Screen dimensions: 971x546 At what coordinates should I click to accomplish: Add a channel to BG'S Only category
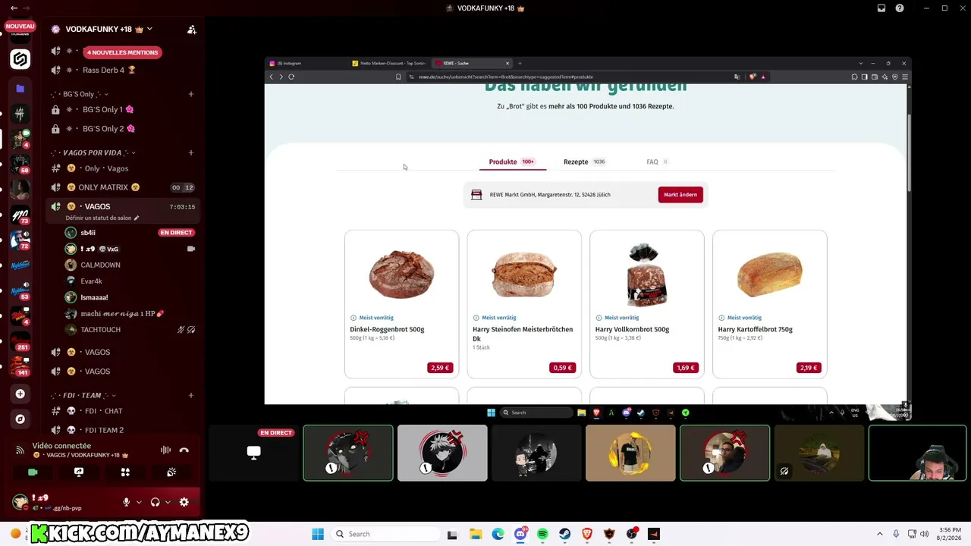pyautogui.click(x=191, y=94)
